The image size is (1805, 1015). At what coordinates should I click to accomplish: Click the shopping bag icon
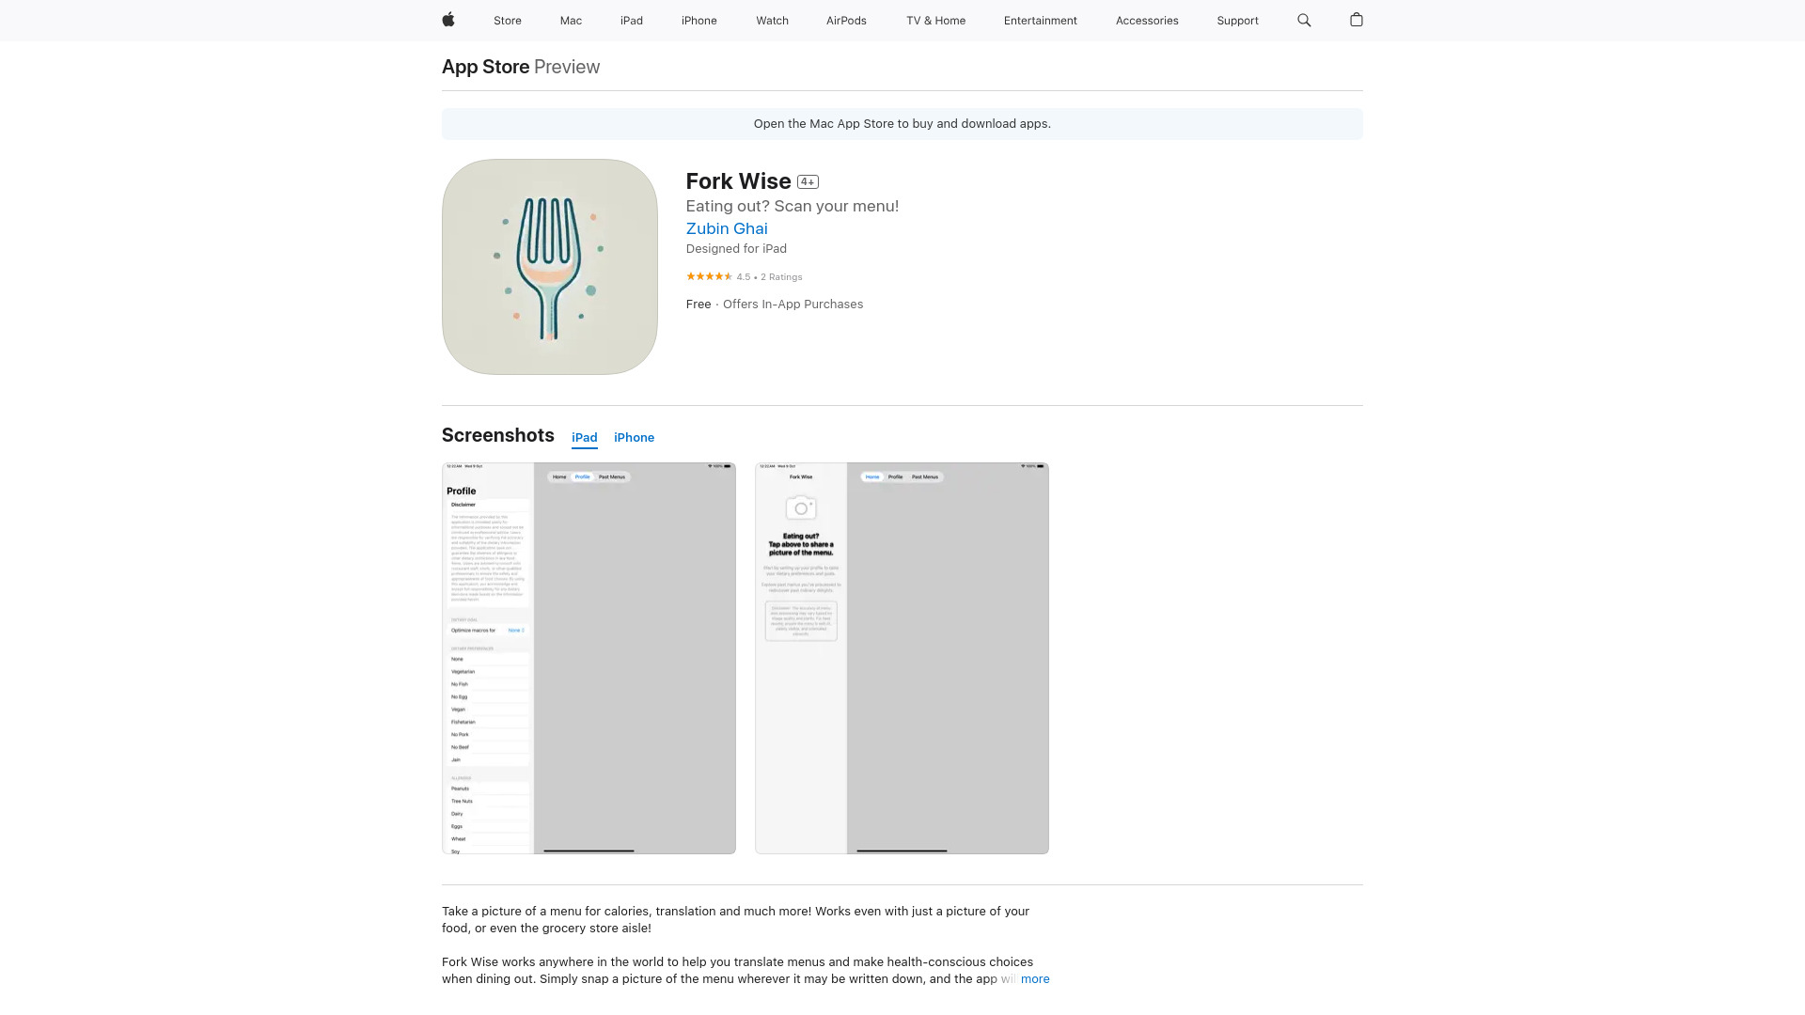pos(1357,20)
